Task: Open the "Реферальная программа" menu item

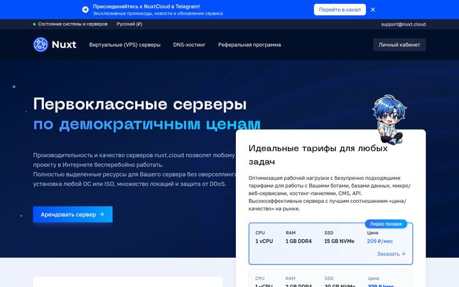Action: [x=249, y=45]
